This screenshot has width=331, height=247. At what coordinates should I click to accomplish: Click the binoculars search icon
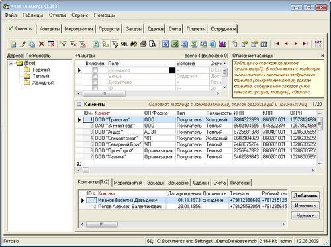(134, 44)
